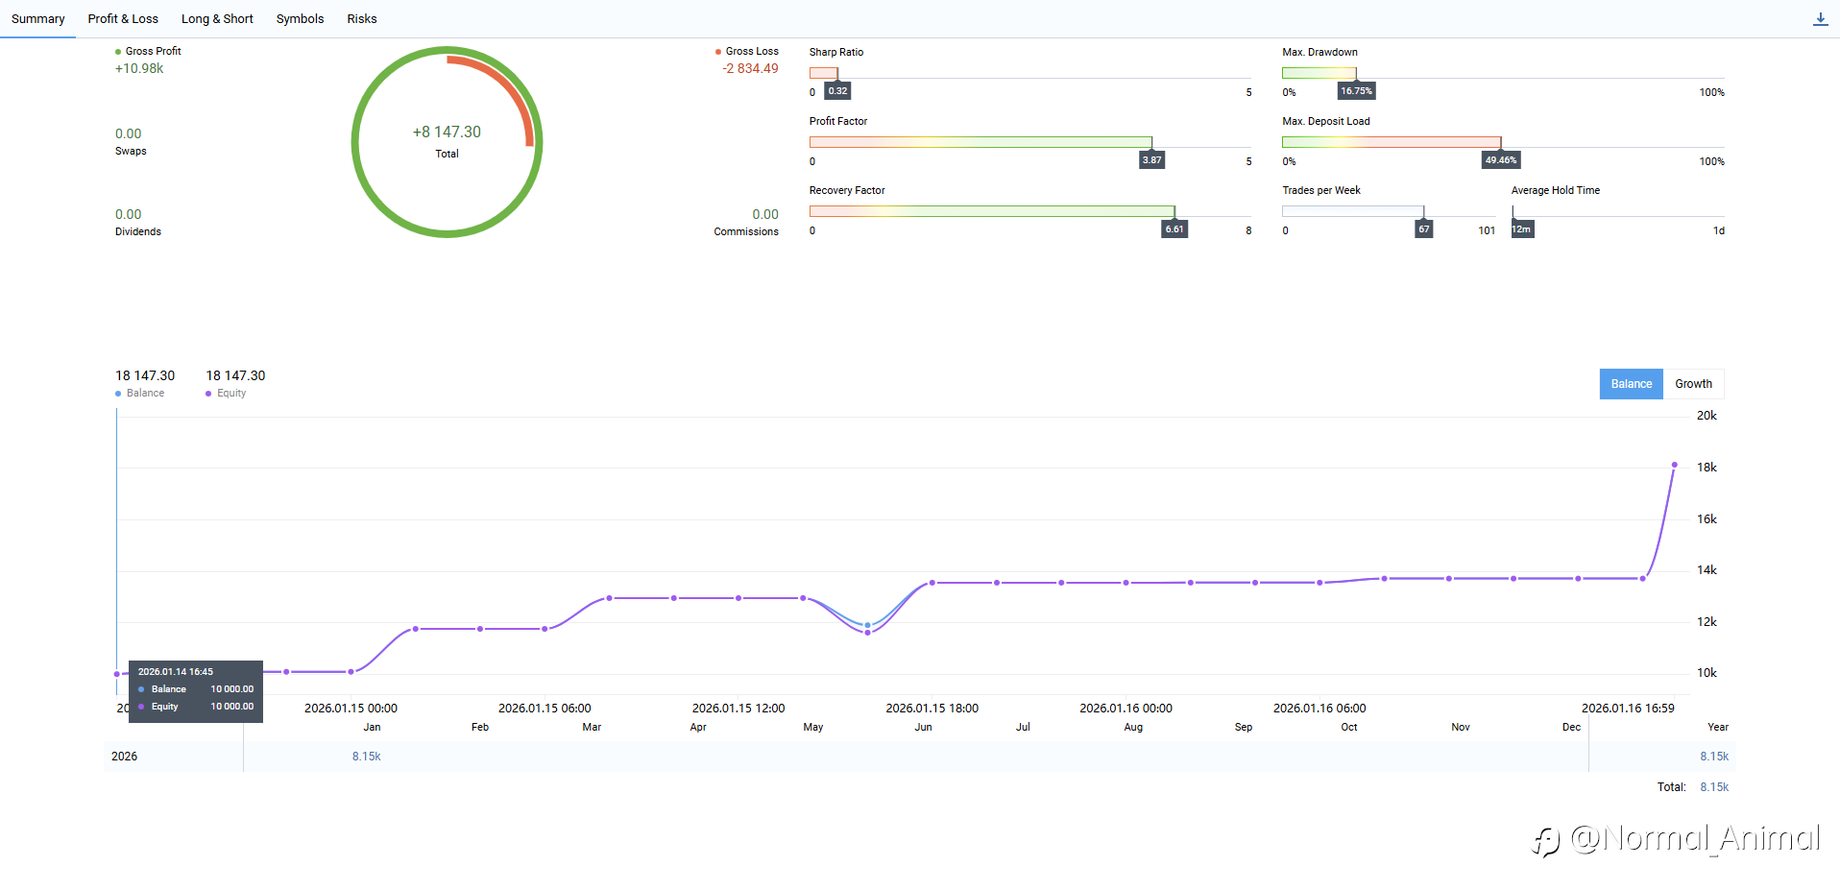1840x890 pixels.
Task: Click the Trades per Week 67 marker
Action: pos(1424,229)
